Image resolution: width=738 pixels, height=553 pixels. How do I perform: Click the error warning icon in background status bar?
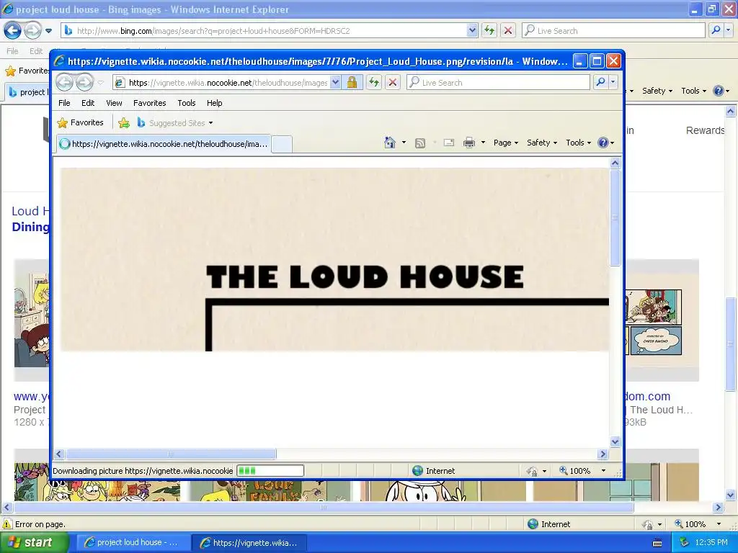click(x=7, y=524)
